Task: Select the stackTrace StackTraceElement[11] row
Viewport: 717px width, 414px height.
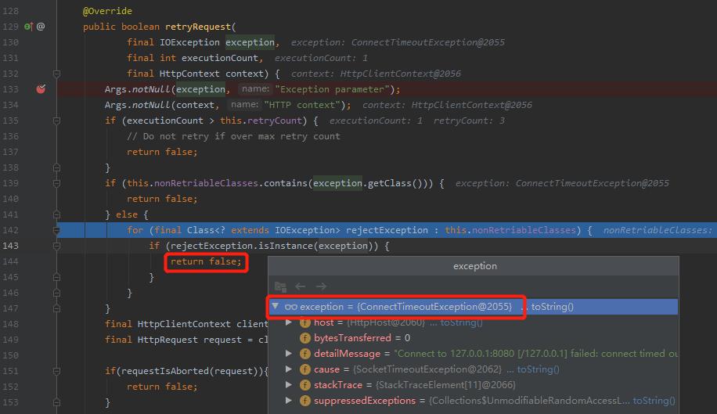Action: tap(473, 385)
